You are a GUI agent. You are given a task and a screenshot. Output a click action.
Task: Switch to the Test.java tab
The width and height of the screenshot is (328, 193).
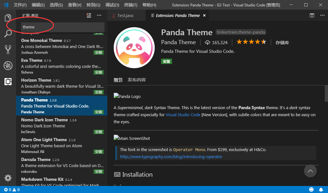coord(126,15)
